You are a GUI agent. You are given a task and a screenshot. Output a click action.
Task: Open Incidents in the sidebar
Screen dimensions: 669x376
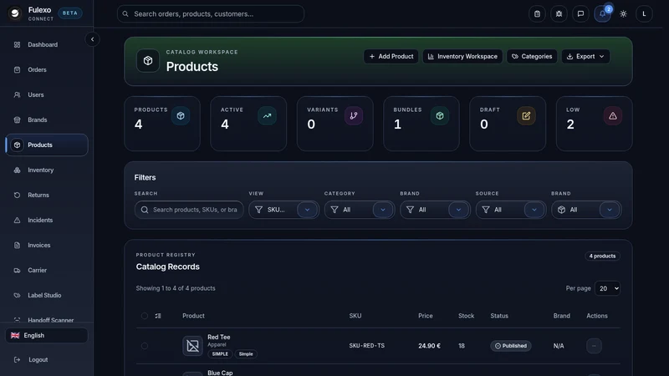pyautogui.click(x=47, y=220)
